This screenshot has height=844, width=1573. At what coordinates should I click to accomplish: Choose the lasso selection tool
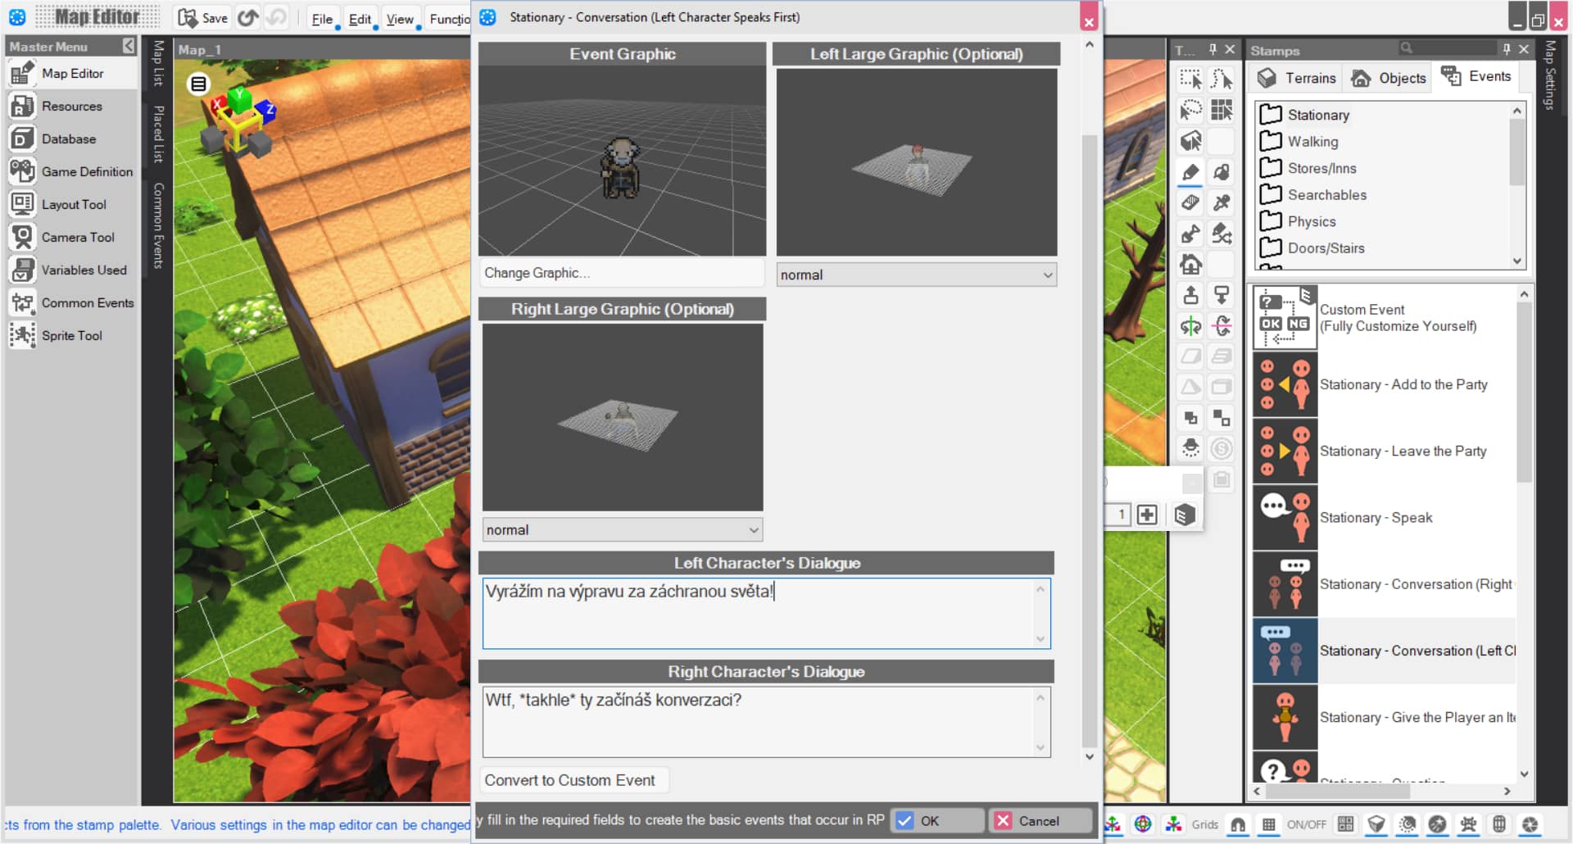pyautogui.click(x=1190, y=110)
